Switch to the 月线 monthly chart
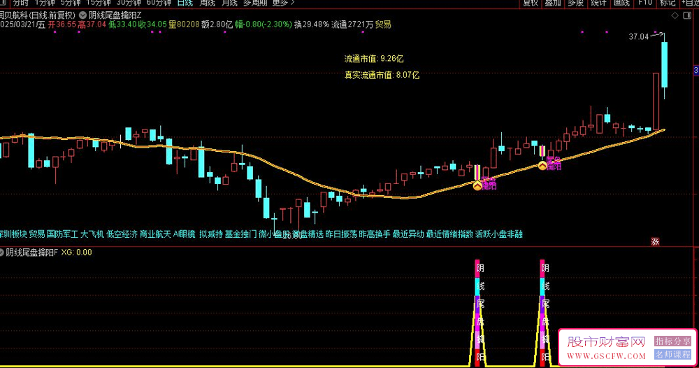Screen dimensions: 699x368 [x=229, y=3]
